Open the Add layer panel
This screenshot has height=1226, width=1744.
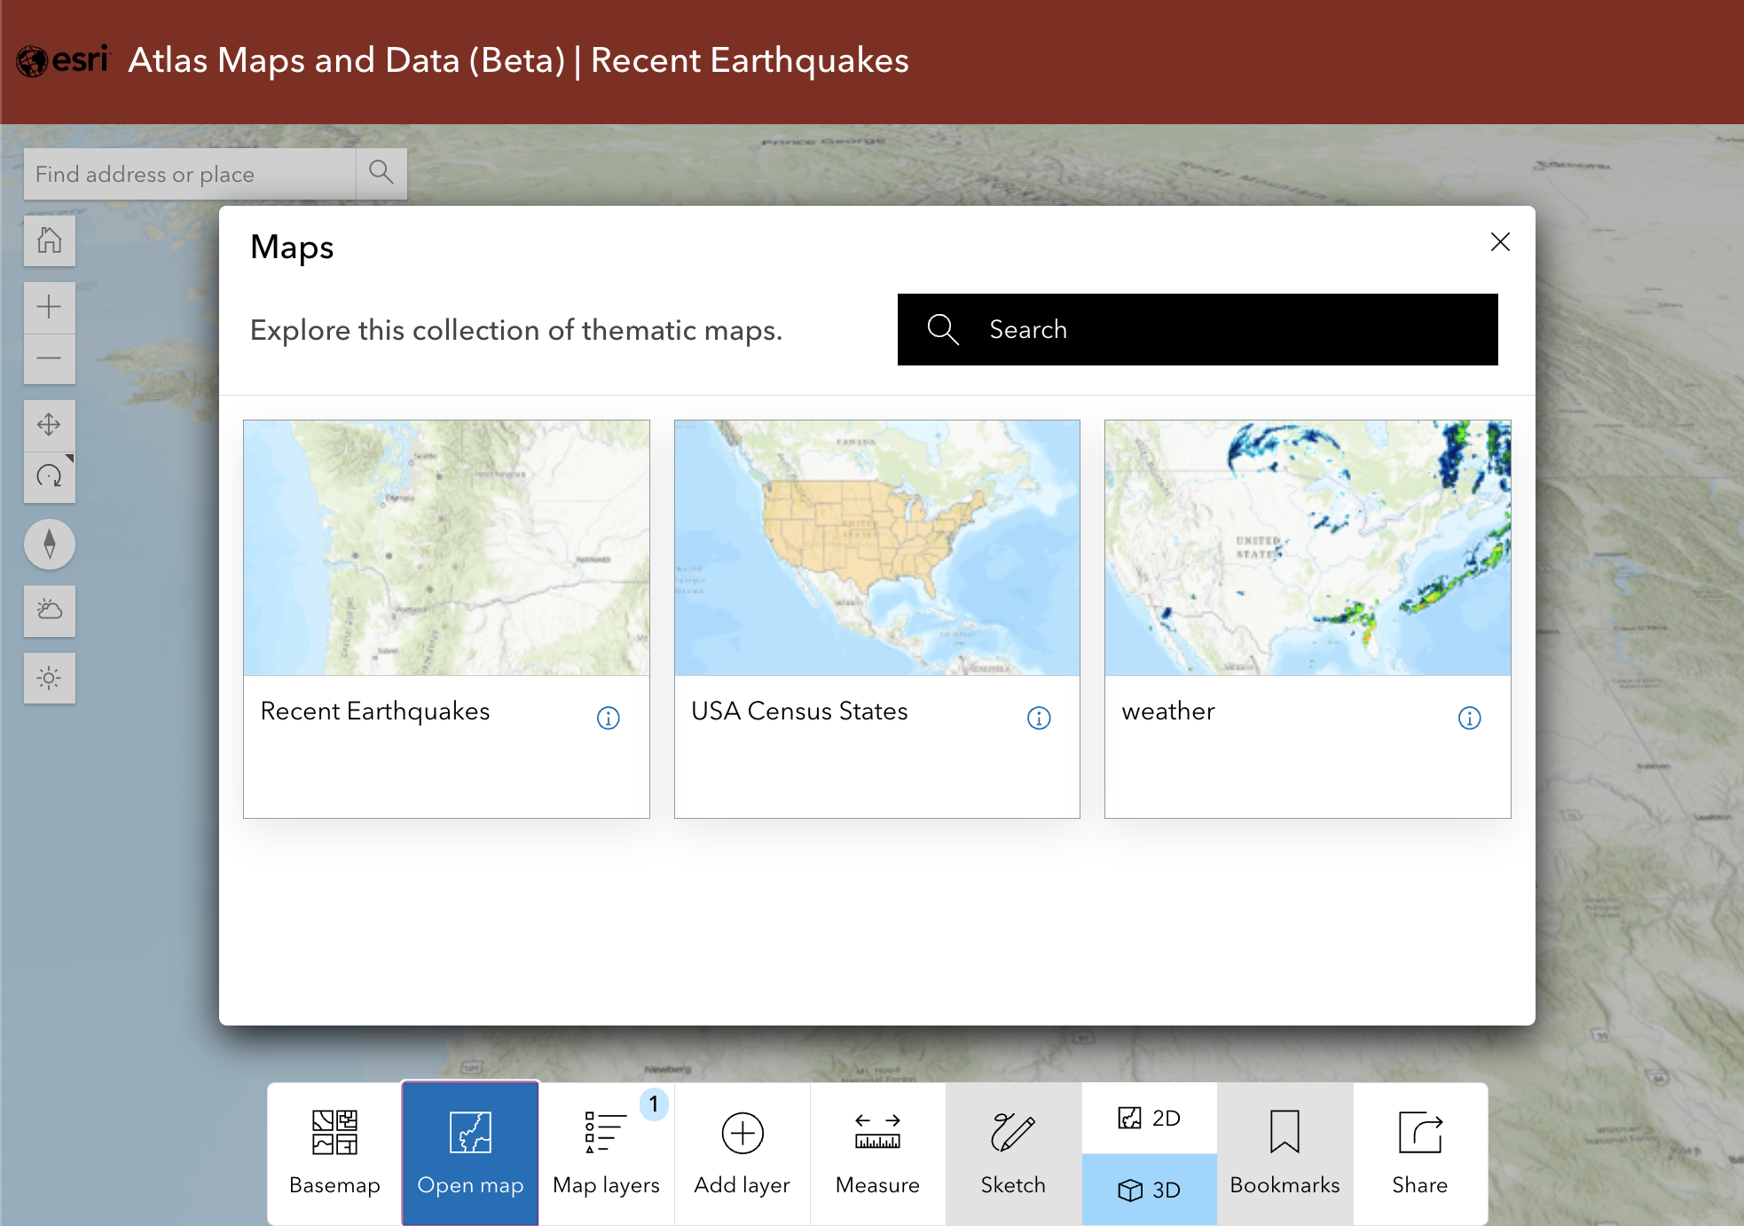[x=742, y=1151]
